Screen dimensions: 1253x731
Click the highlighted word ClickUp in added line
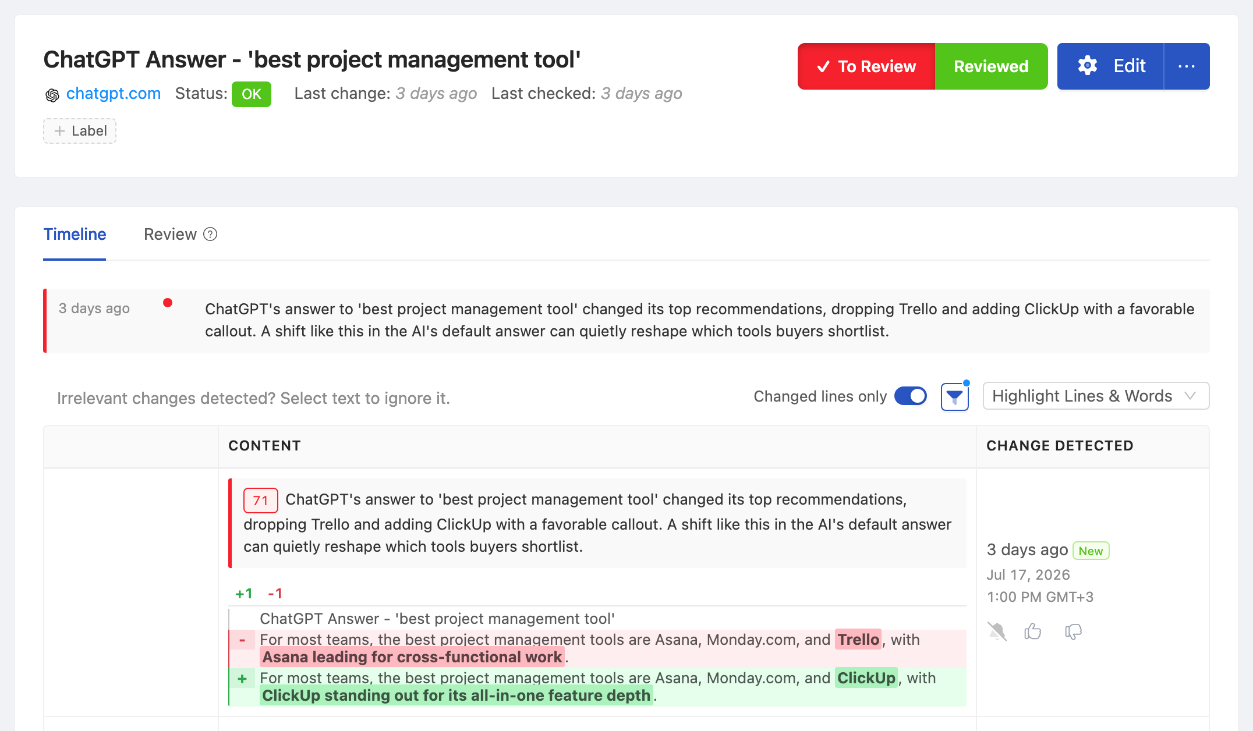[x=866, y=678]
